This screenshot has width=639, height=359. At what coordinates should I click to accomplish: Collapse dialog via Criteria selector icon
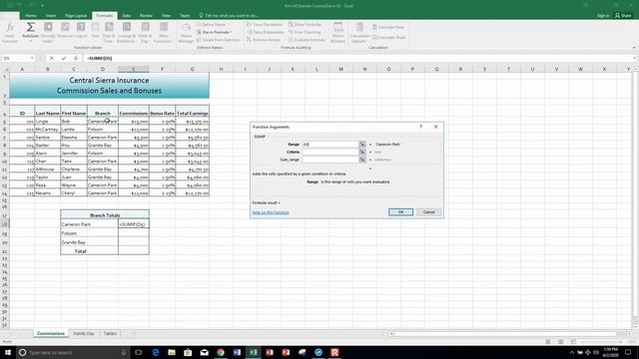(362, 152)
